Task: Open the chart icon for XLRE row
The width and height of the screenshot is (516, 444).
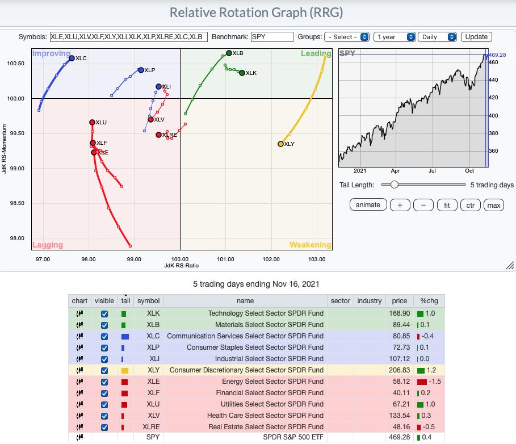Action: coord(79,427)
